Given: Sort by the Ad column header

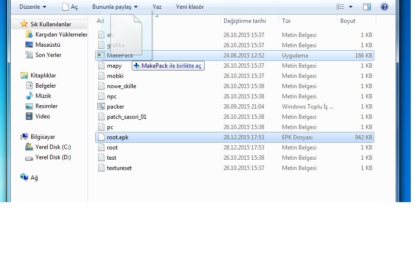Looking at the screenshot, I should [100, 21].
